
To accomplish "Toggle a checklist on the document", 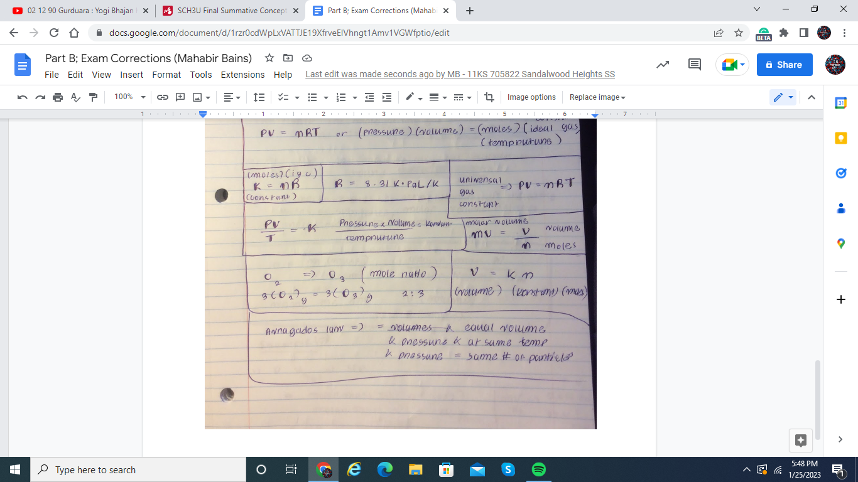I will pyautogui.click(x=283, y=97).
